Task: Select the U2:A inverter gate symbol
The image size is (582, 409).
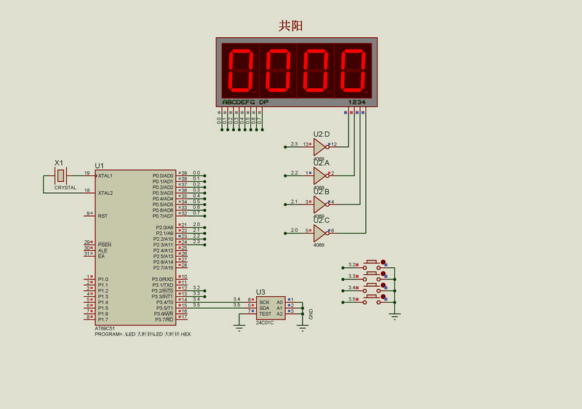Action: (321, 175)
